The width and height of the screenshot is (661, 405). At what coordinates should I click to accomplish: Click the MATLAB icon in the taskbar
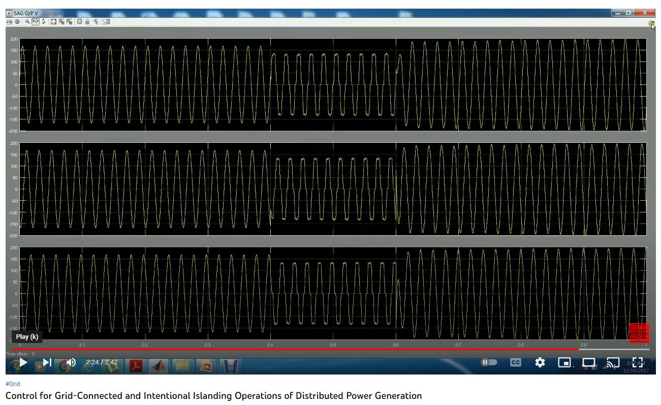[160, 365]
